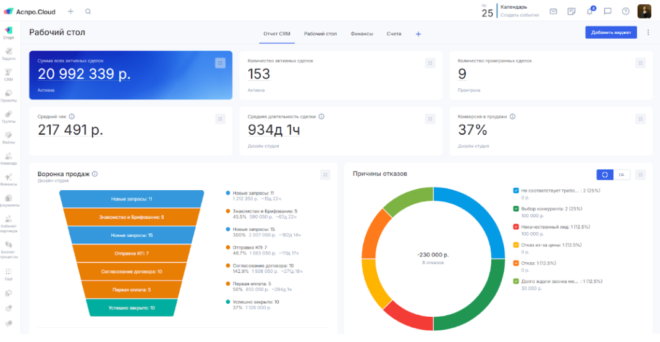Click the Новые запросы: 11 funnel segment
Image resolution: width=660 pixels, height=342 pixels.
click(x=132, y=199)
